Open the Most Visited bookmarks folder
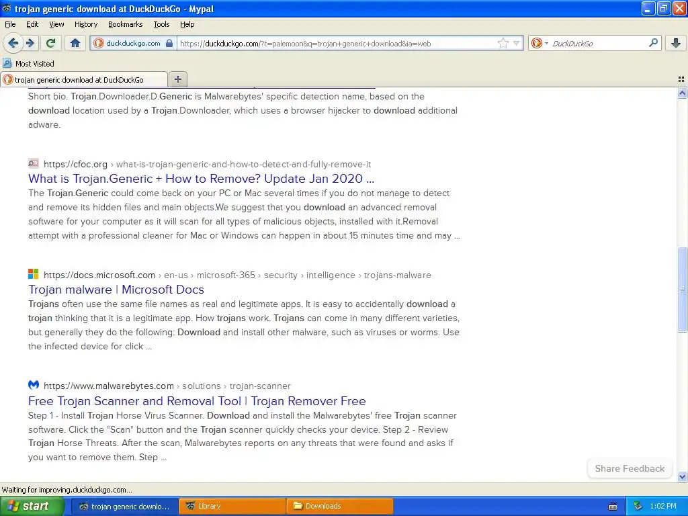This screenshot has height=516, width=688. click(x=29, y=64)
